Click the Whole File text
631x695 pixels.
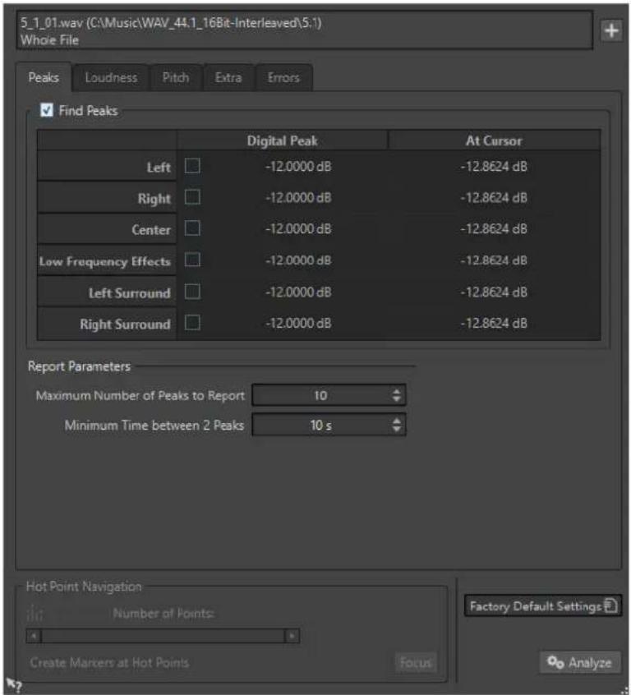(x=49, y=40)
